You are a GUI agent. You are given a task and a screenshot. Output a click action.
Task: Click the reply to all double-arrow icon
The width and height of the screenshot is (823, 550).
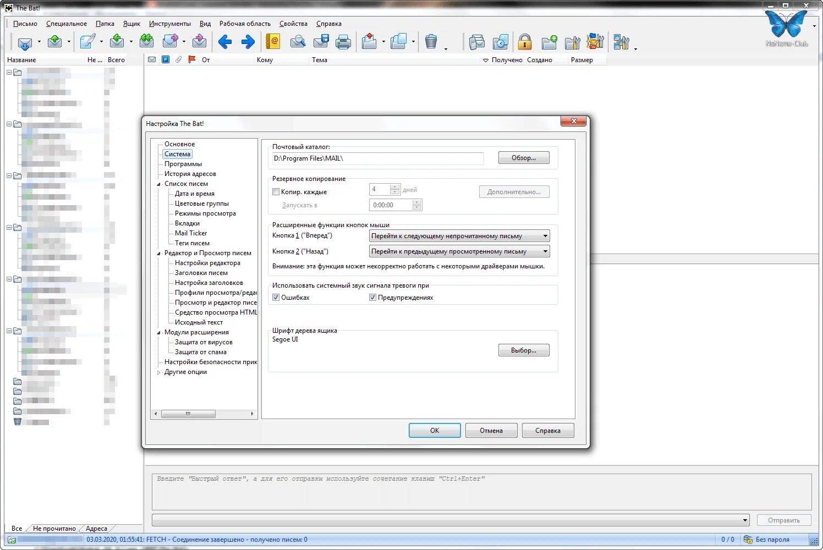[146, 42]
